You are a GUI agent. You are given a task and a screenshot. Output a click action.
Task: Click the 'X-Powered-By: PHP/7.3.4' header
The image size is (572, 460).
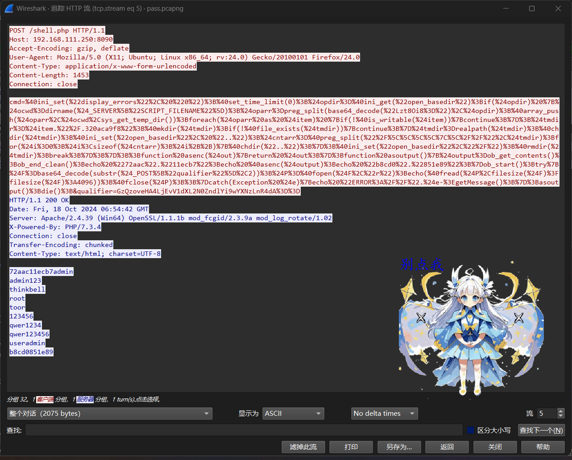click(55, 227)
